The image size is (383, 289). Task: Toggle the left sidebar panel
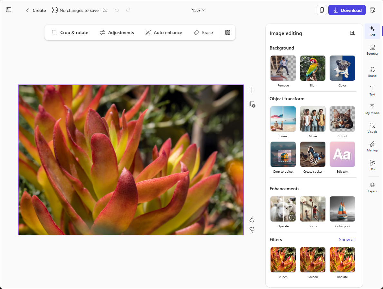click(9, 10)
